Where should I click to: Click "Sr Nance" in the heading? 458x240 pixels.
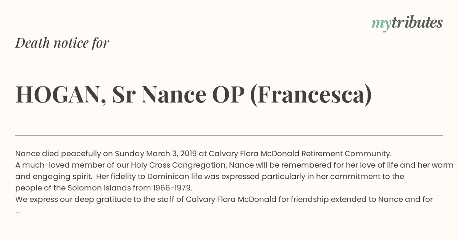[x=159, y=94]
